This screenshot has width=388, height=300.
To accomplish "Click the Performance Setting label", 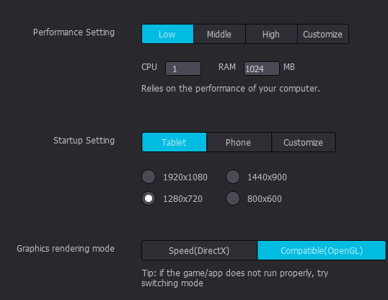I will click(74, 32).
